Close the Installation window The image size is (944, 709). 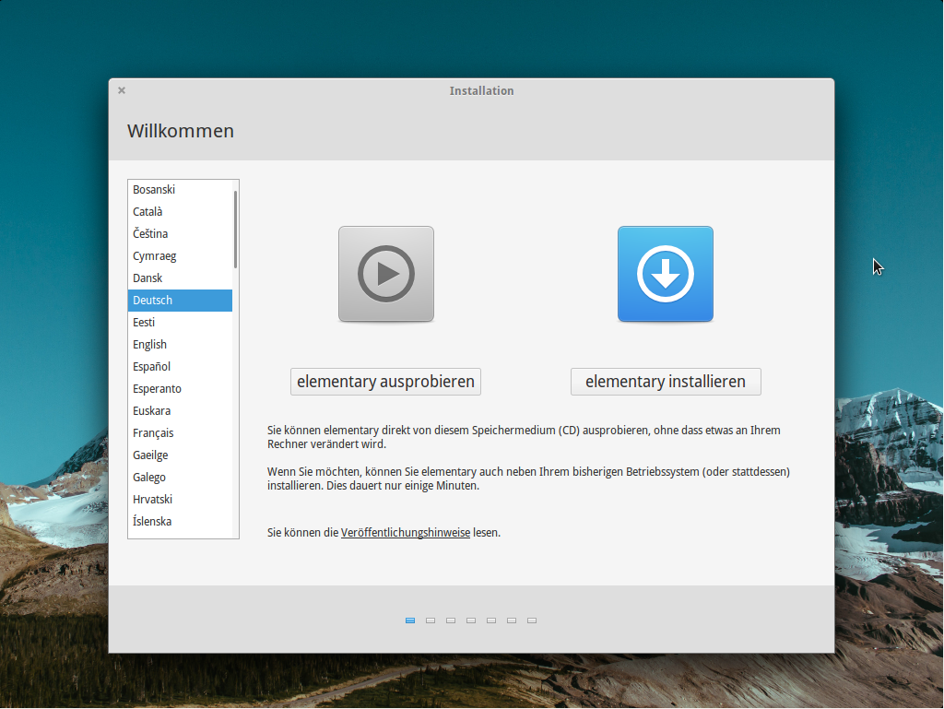click(122, 90)
